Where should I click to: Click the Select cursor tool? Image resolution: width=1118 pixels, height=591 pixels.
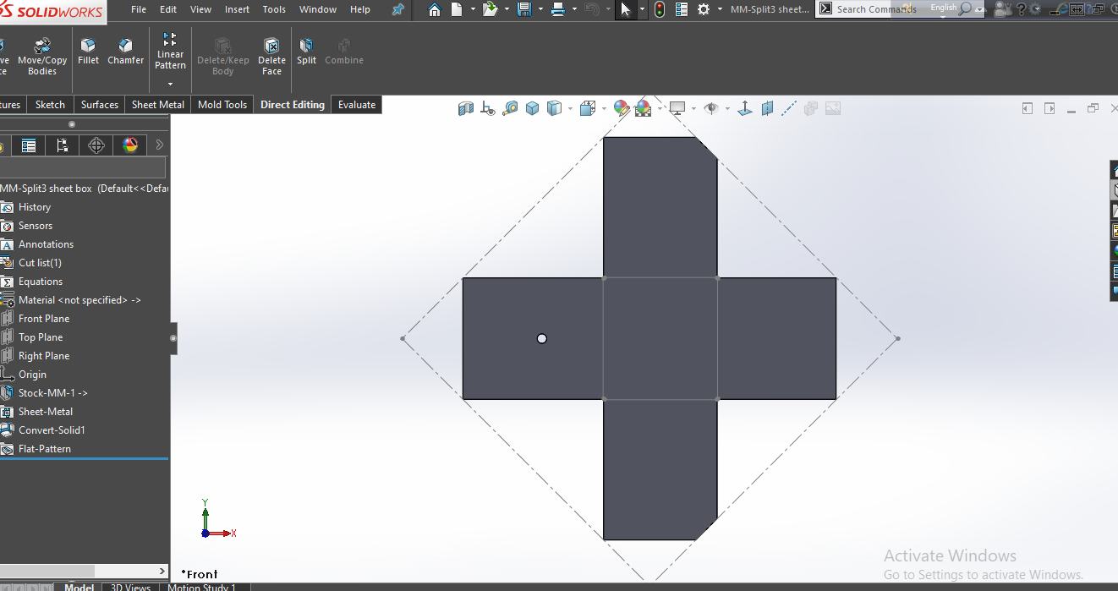pos(625,10)
